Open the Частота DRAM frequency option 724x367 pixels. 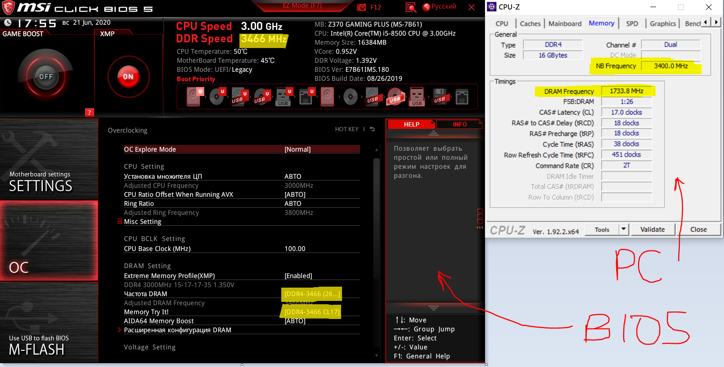coord(241,294)
